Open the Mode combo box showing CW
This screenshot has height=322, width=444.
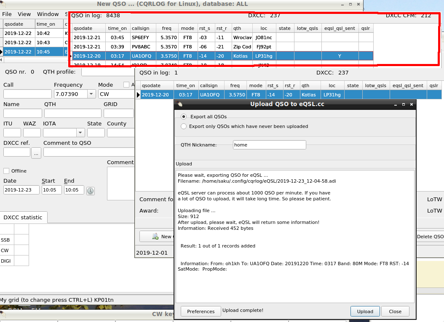pyautogui.click(x=116, y=94)
